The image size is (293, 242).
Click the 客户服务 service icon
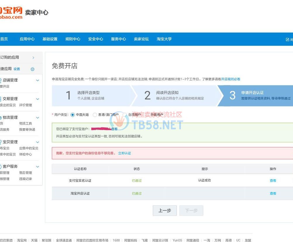pyautogui.click(x=1, y=166)
